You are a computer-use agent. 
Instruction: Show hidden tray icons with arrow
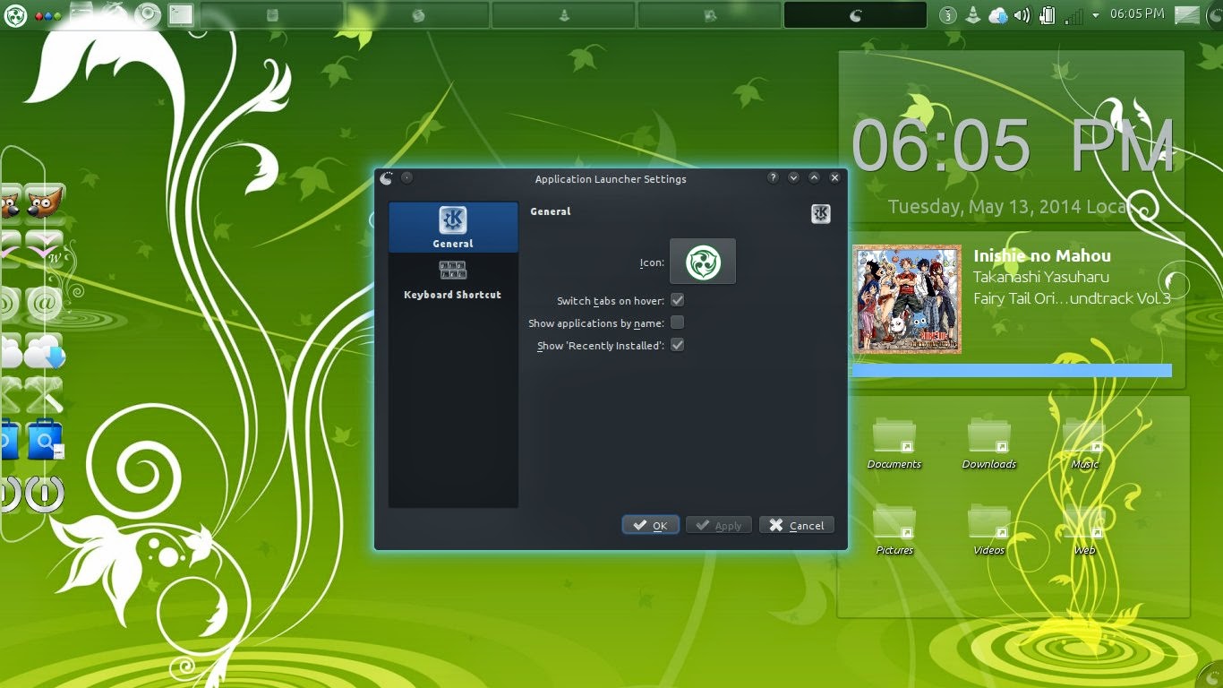1095,14
